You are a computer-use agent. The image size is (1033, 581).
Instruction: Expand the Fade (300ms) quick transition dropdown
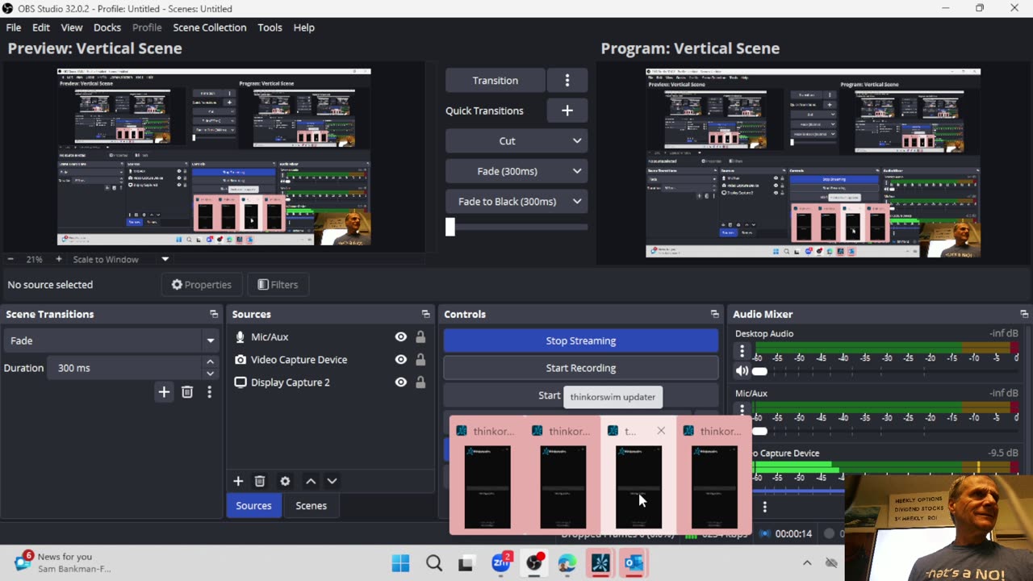click(577, 171)
